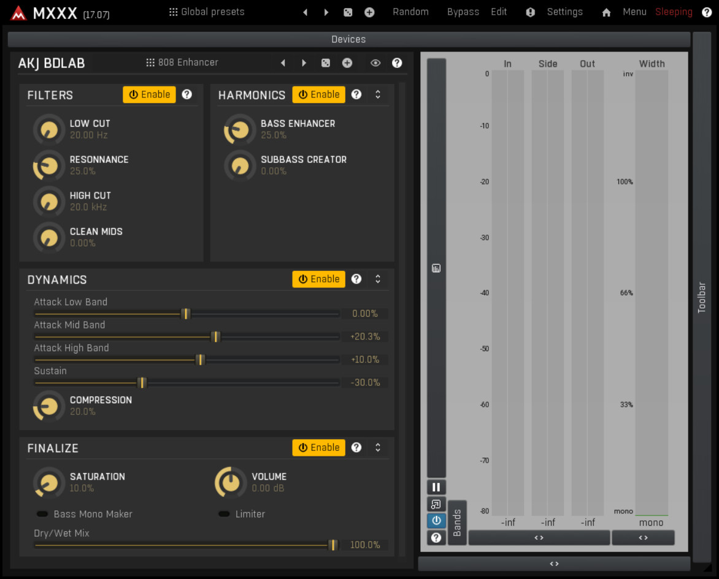
Task: Click the Sustain slider handle
Action: coord(142,382)
